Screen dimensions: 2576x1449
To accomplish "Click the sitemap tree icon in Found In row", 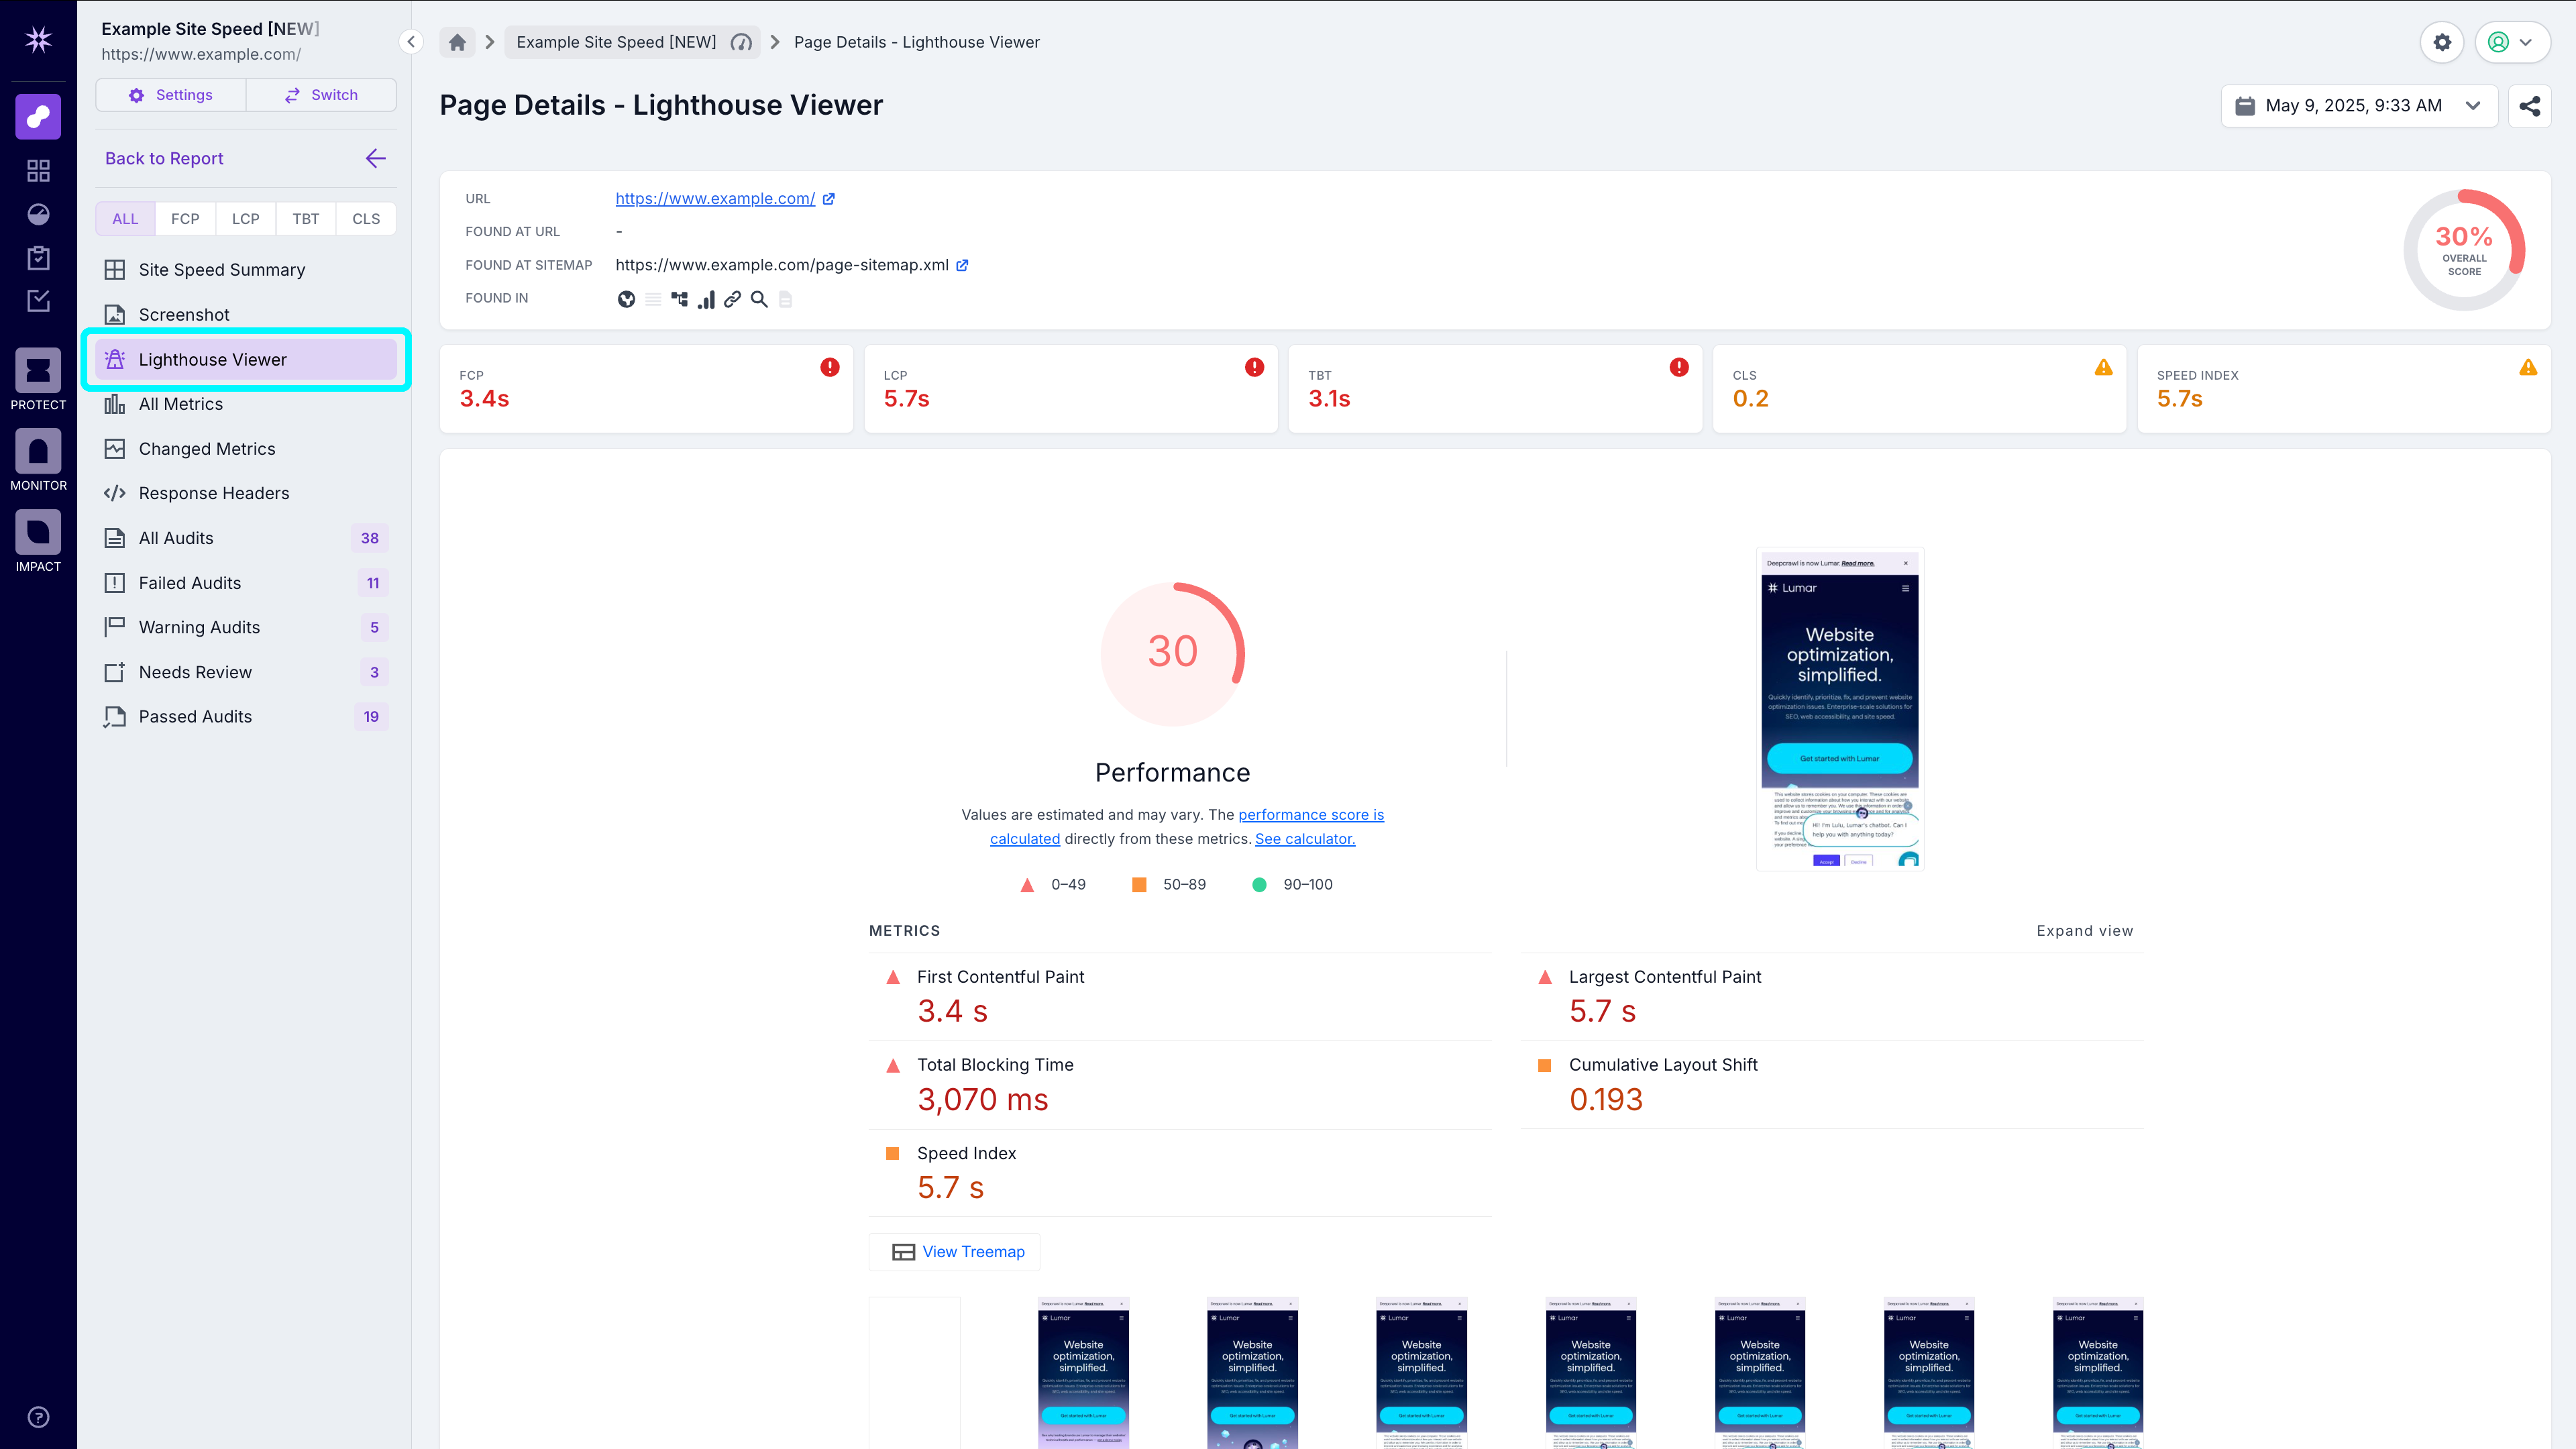I will click(x=680, y=299).
